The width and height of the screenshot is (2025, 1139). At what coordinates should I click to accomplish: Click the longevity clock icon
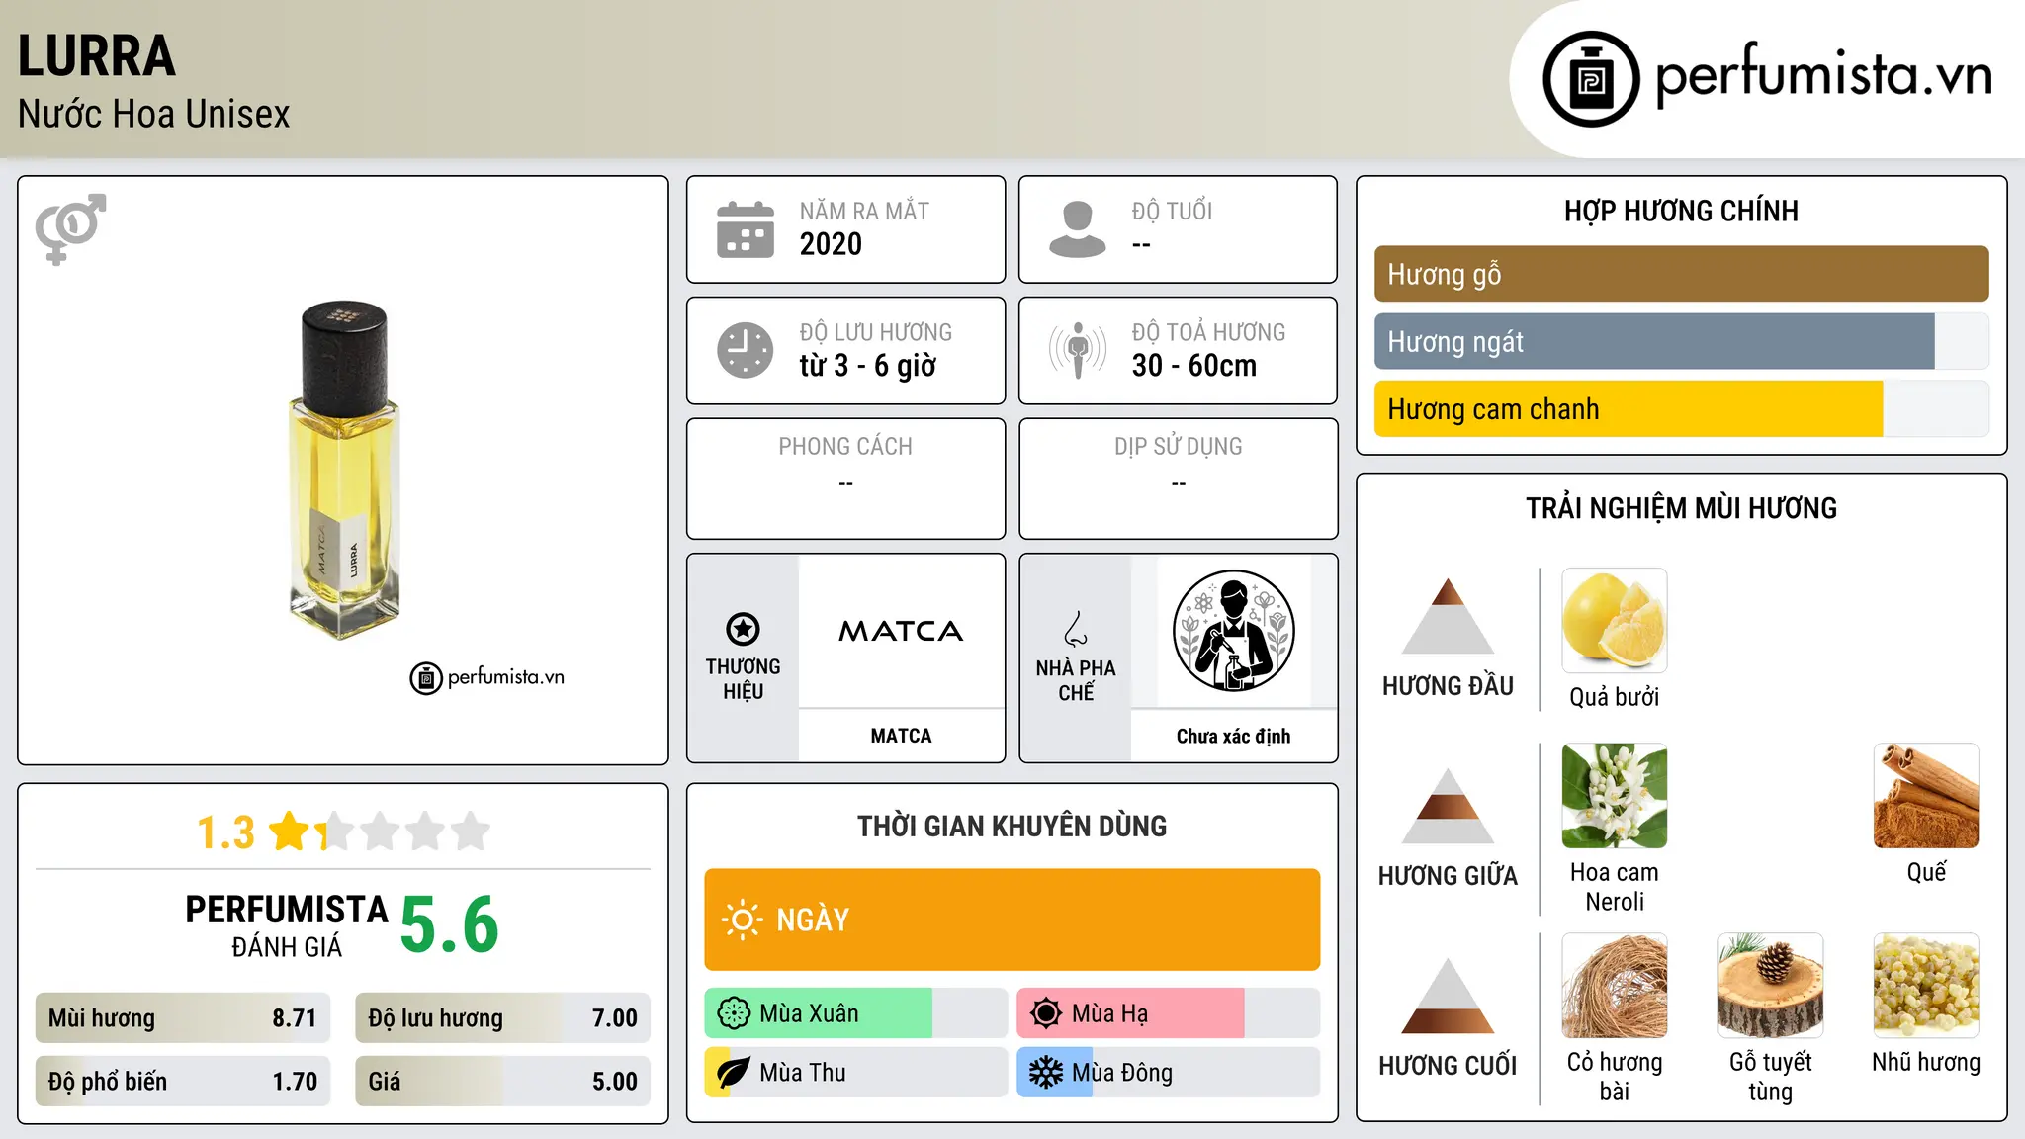(746, 350)
